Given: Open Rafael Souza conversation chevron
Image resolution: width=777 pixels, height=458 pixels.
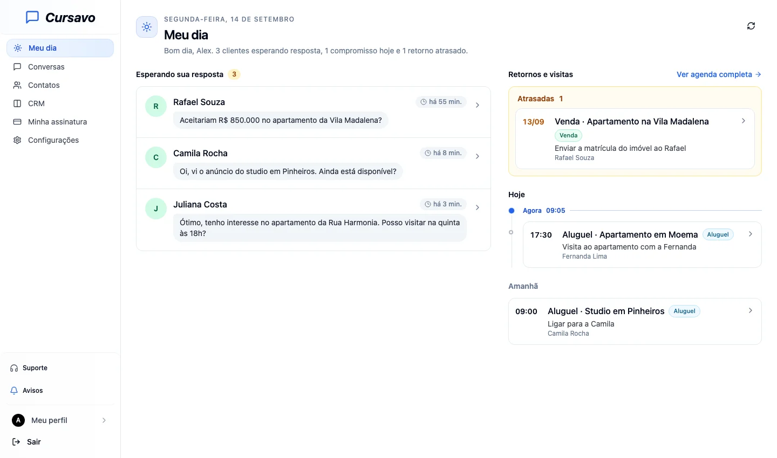Looking at the screenshot, I should tap(478, 105).
